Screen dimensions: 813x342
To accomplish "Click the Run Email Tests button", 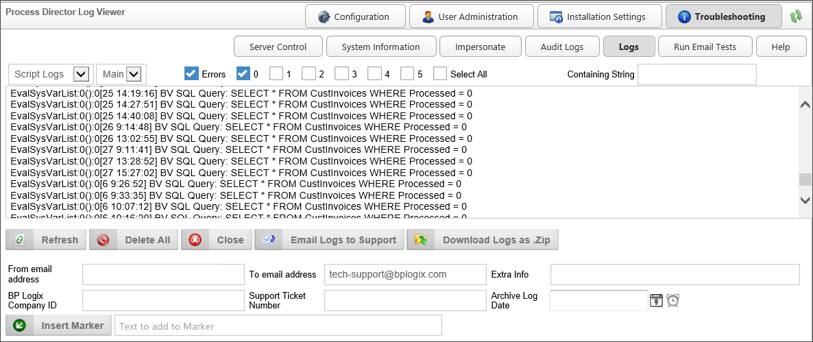I will (705, 47).
